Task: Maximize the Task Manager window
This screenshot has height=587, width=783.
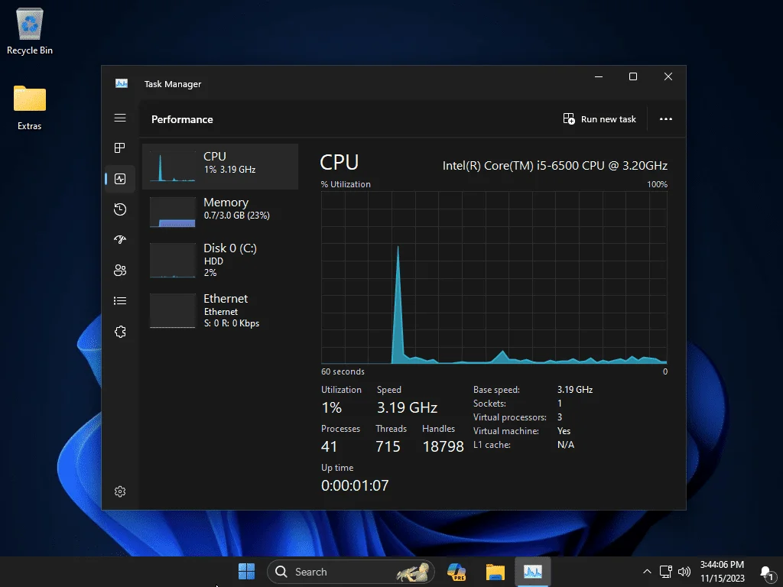Action: [x=632, y=76]
